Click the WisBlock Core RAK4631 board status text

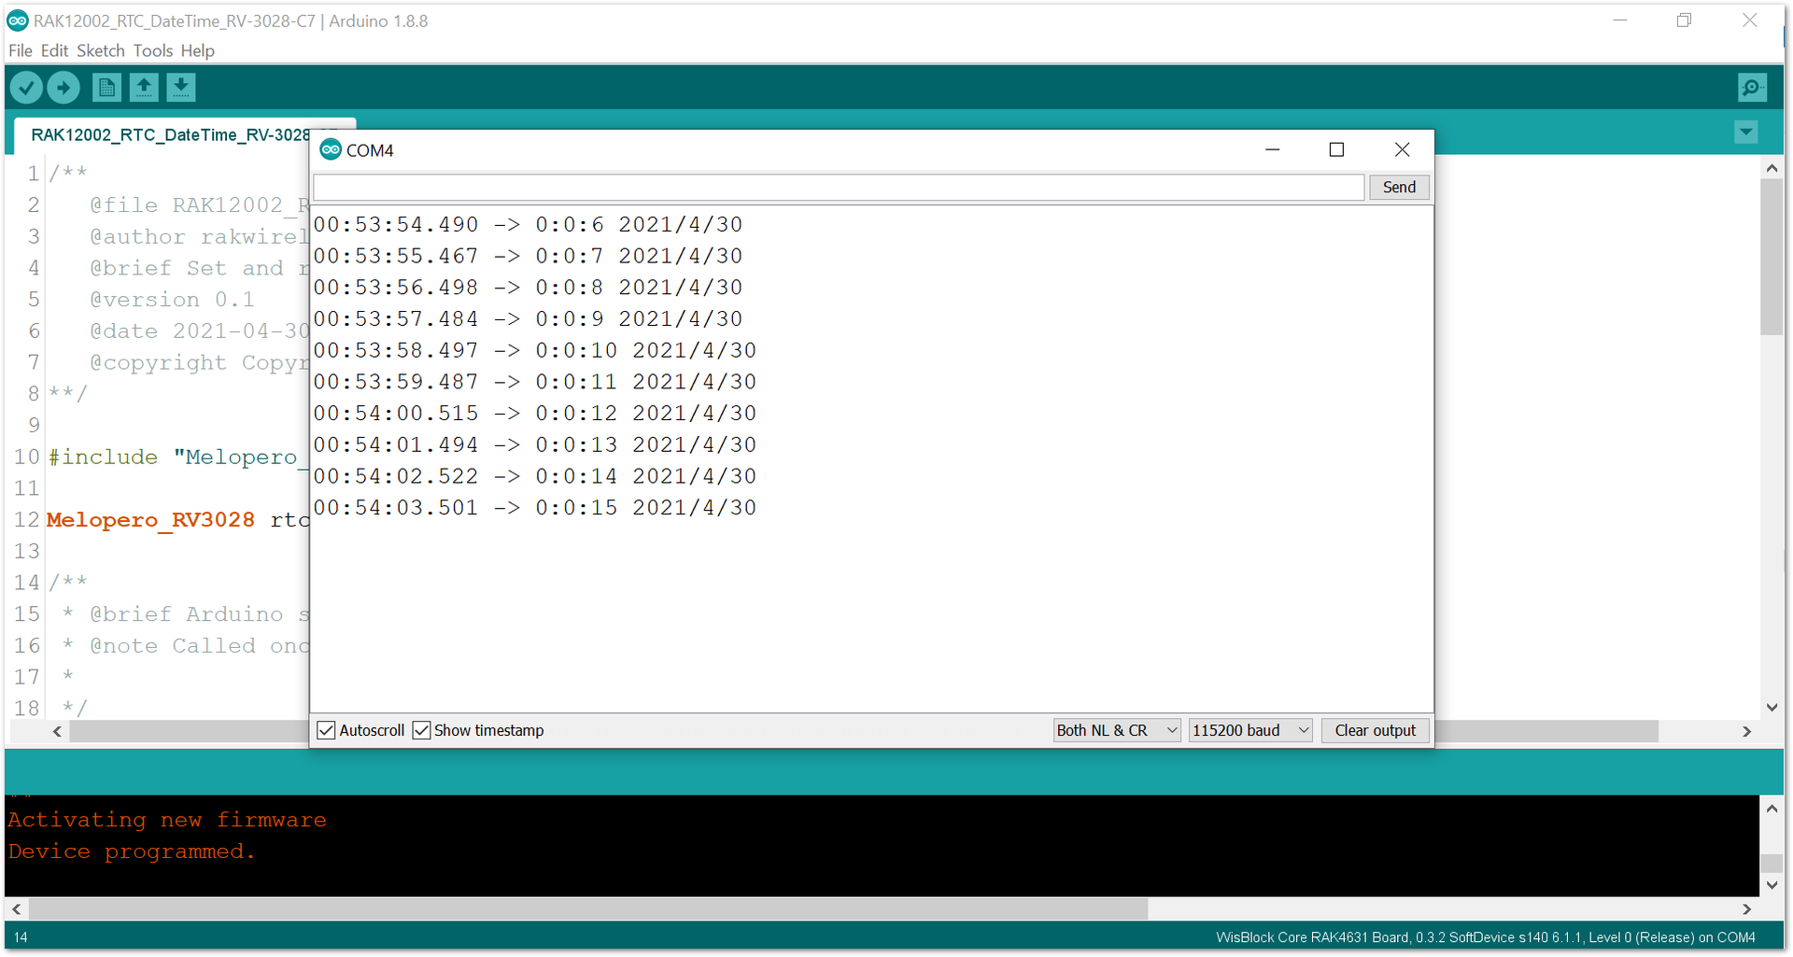pyautogui.click(x=1485, y=937)
